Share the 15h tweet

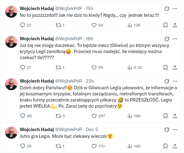(175, 25)
